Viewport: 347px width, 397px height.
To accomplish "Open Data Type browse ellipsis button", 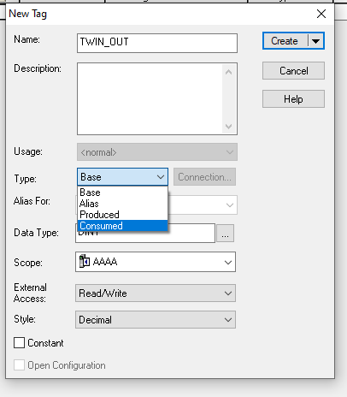I will [225, 234].
